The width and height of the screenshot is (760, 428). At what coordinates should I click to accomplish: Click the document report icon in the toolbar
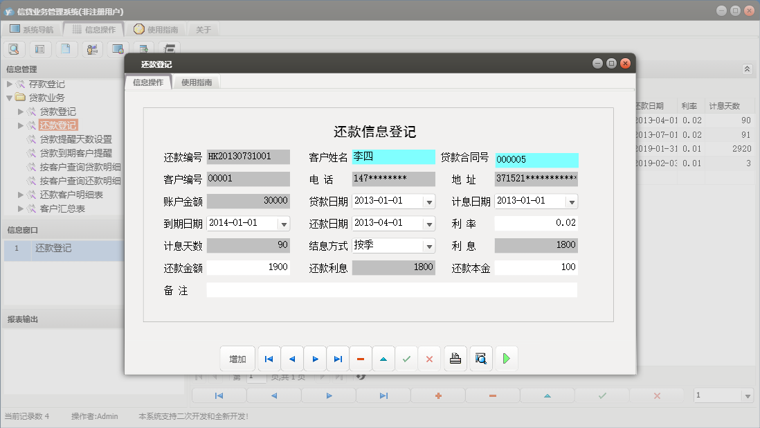(x=66, y=48)
